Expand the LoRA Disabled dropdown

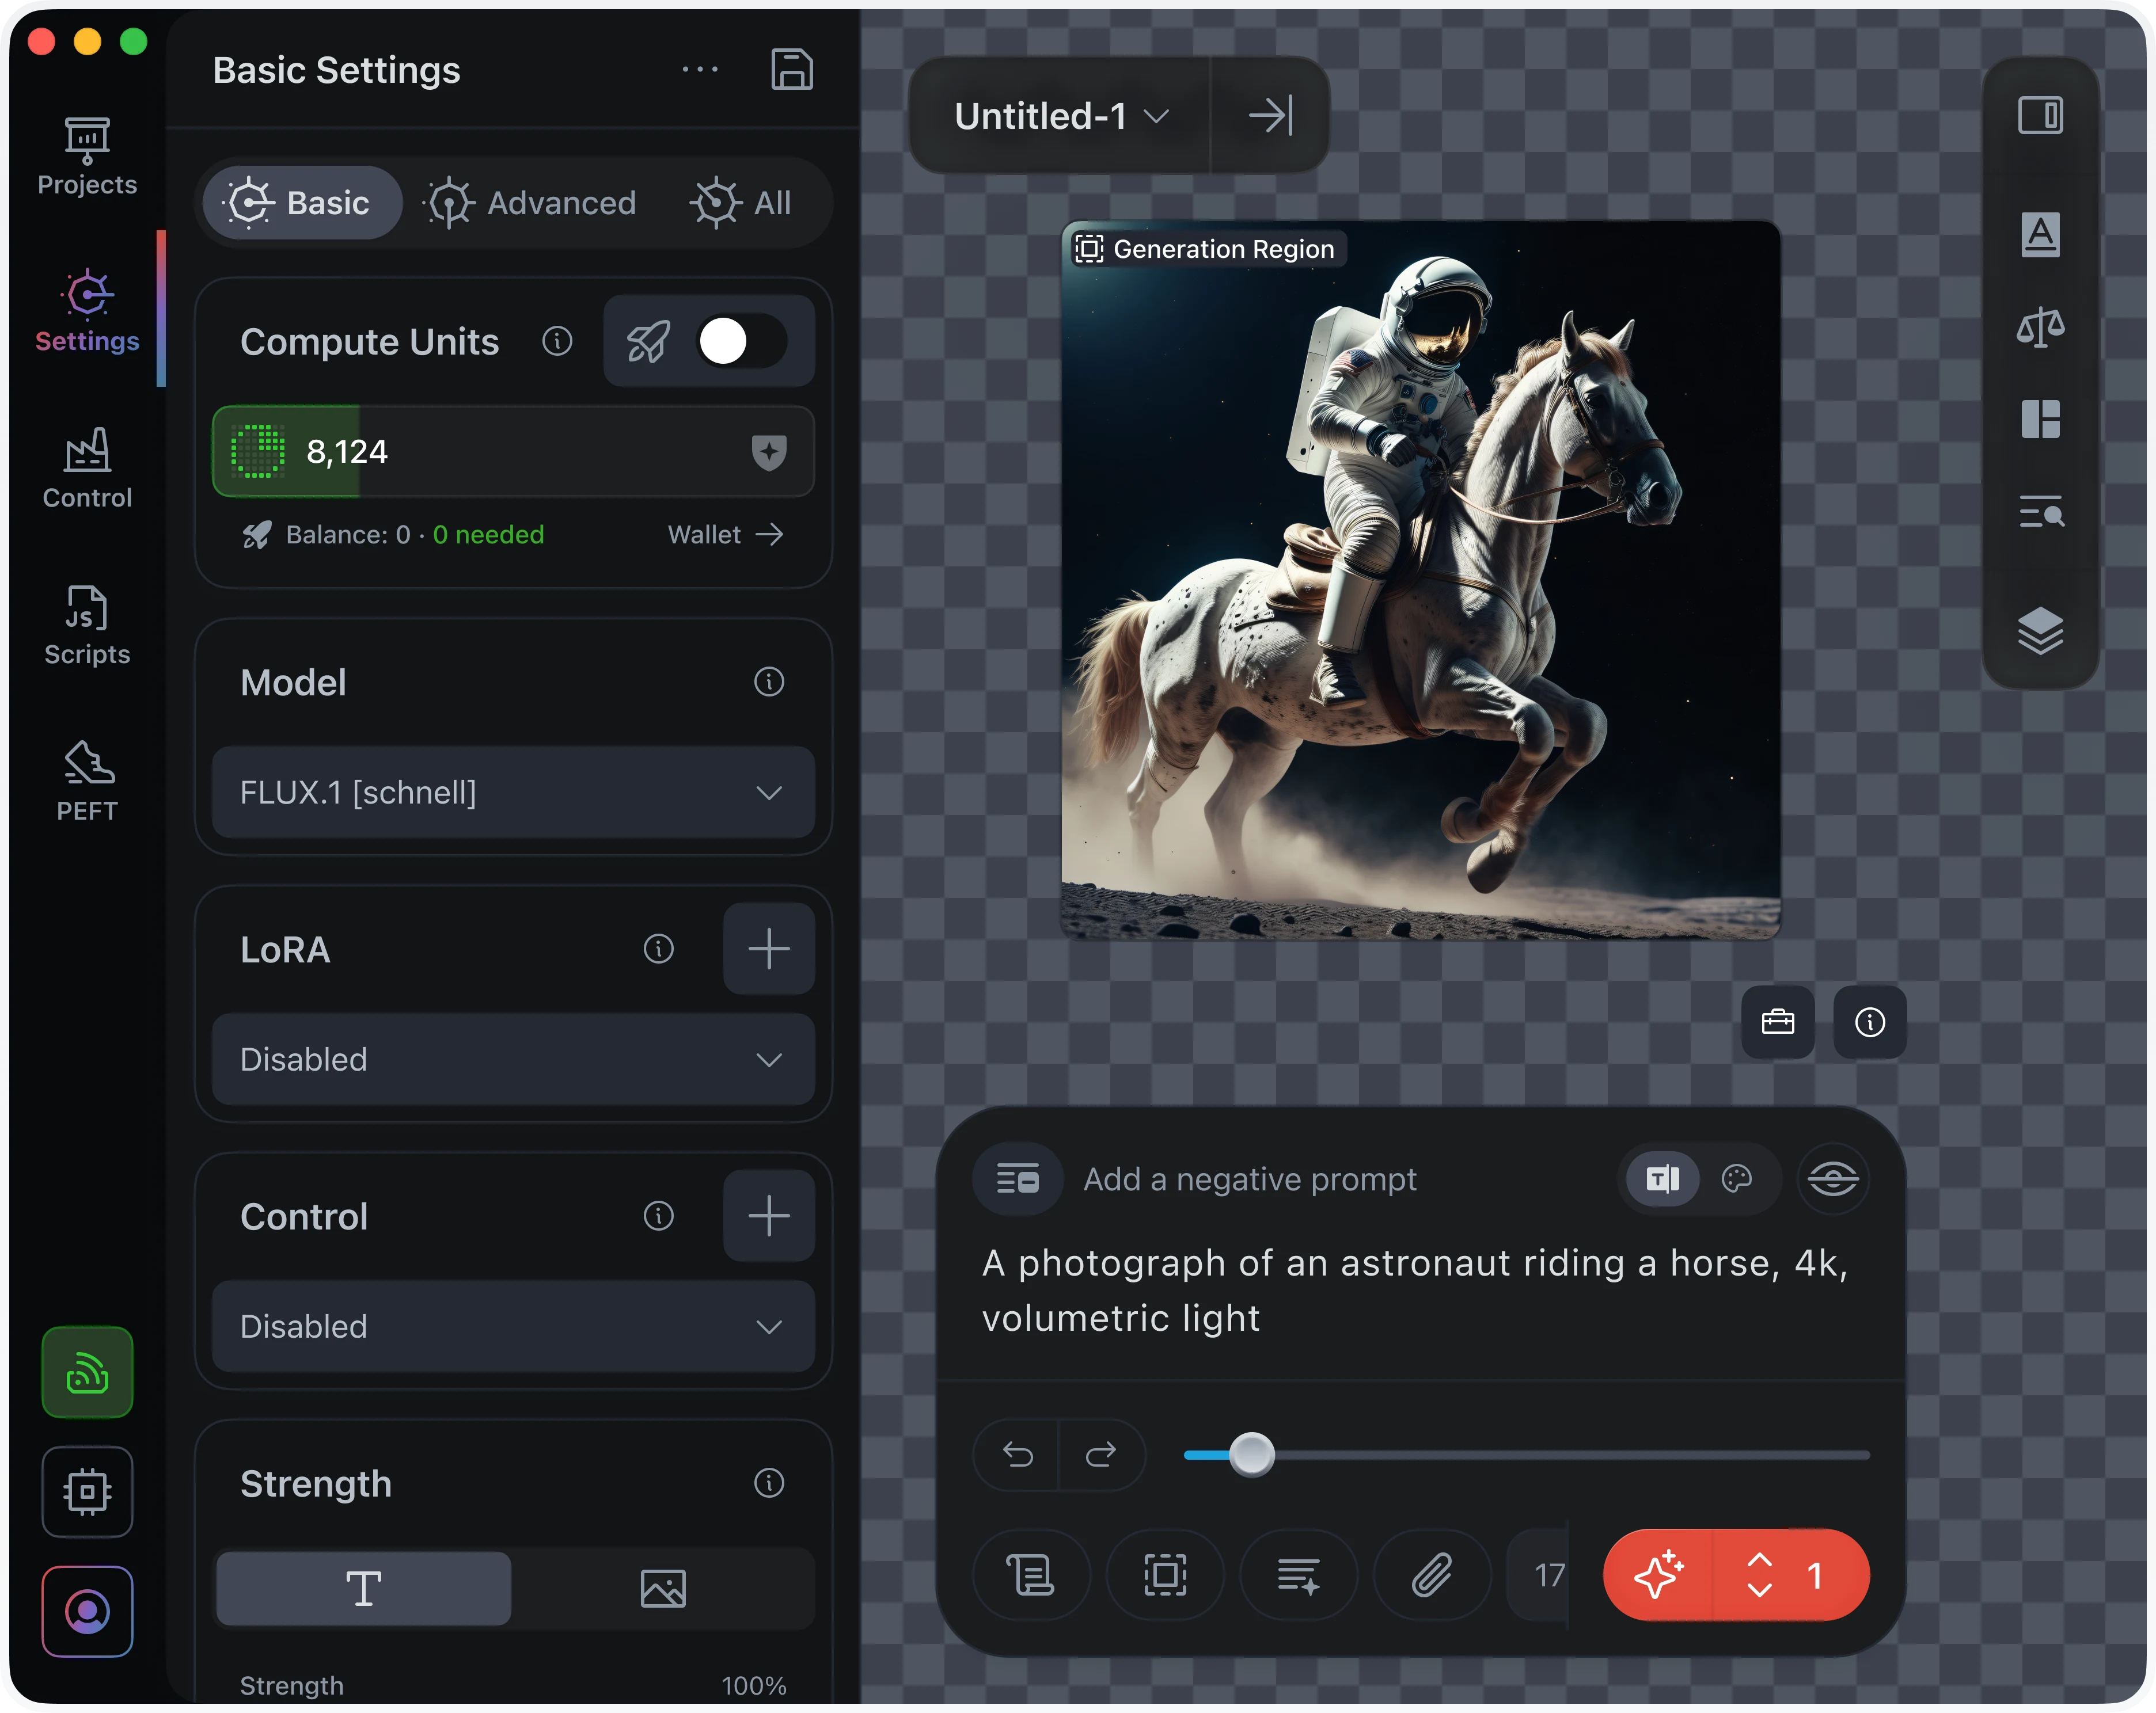(513, 1059)
